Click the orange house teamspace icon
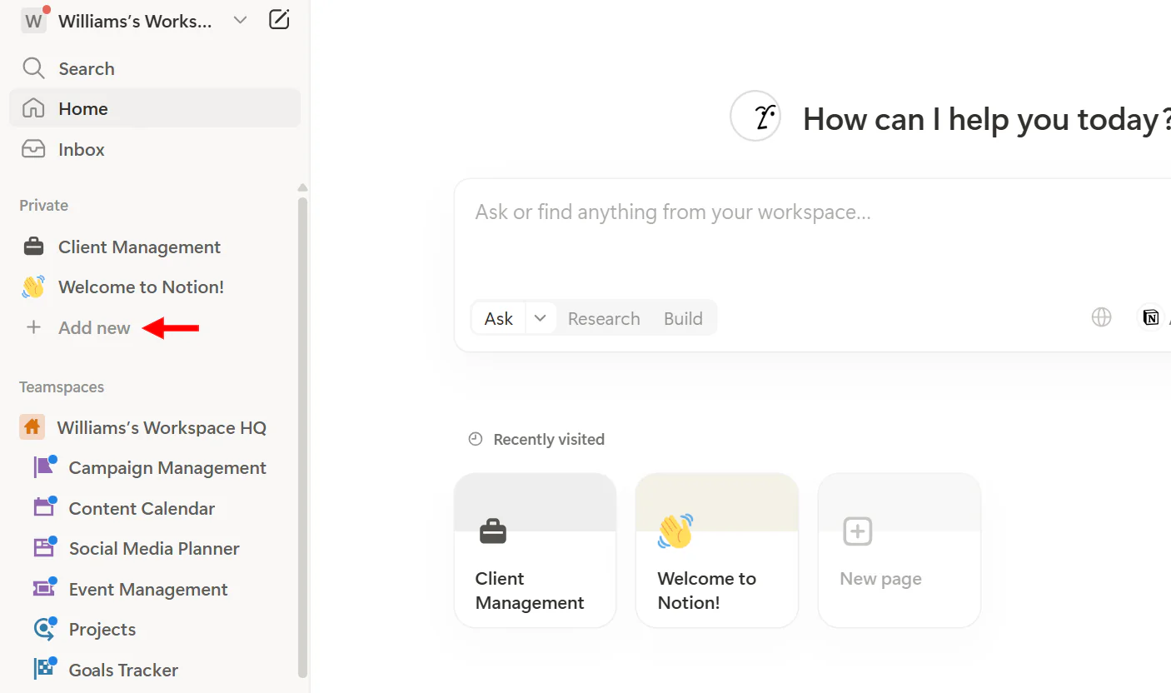The width and height of the screenshot is (1171, 693). [32, 427]
